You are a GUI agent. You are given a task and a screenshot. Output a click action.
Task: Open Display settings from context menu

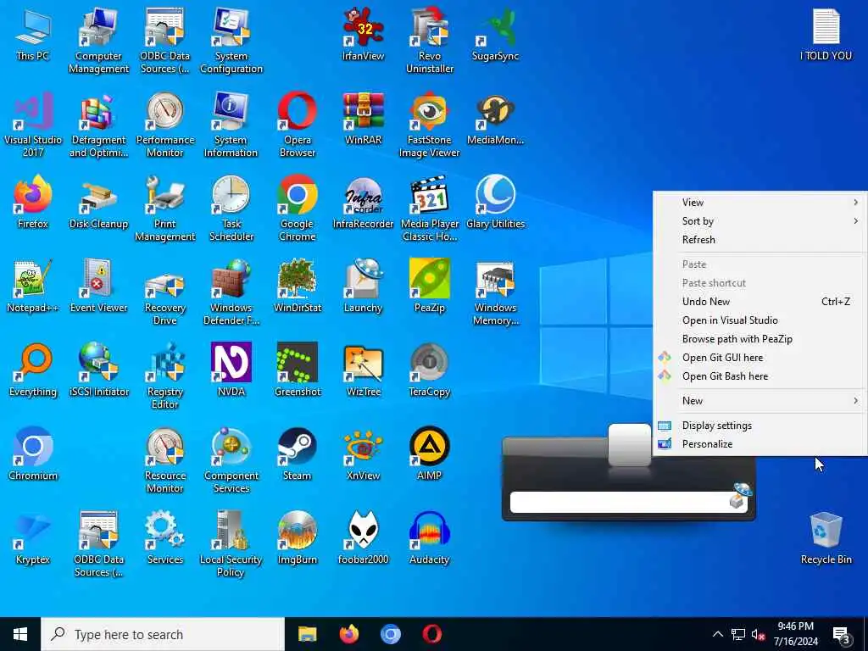tap(759, 426)
